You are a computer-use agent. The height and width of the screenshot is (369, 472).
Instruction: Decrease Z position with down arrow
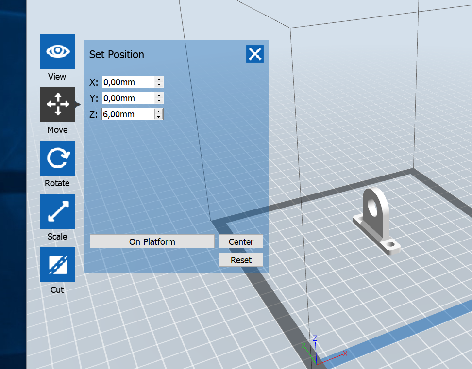pos(159,117)
